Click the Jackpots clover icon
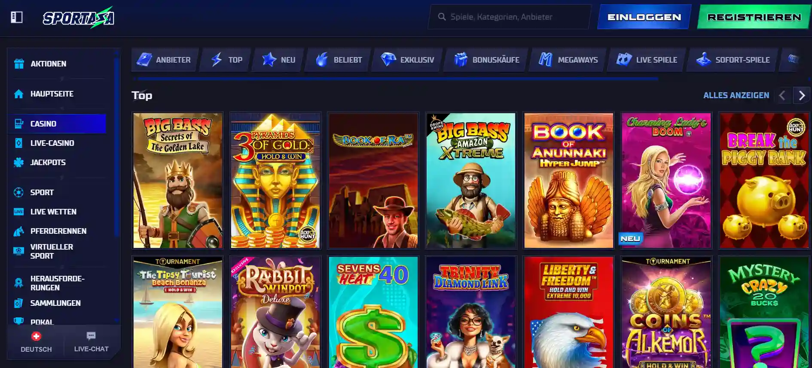The height and width of the screenshot is (368, 812). 19,162
